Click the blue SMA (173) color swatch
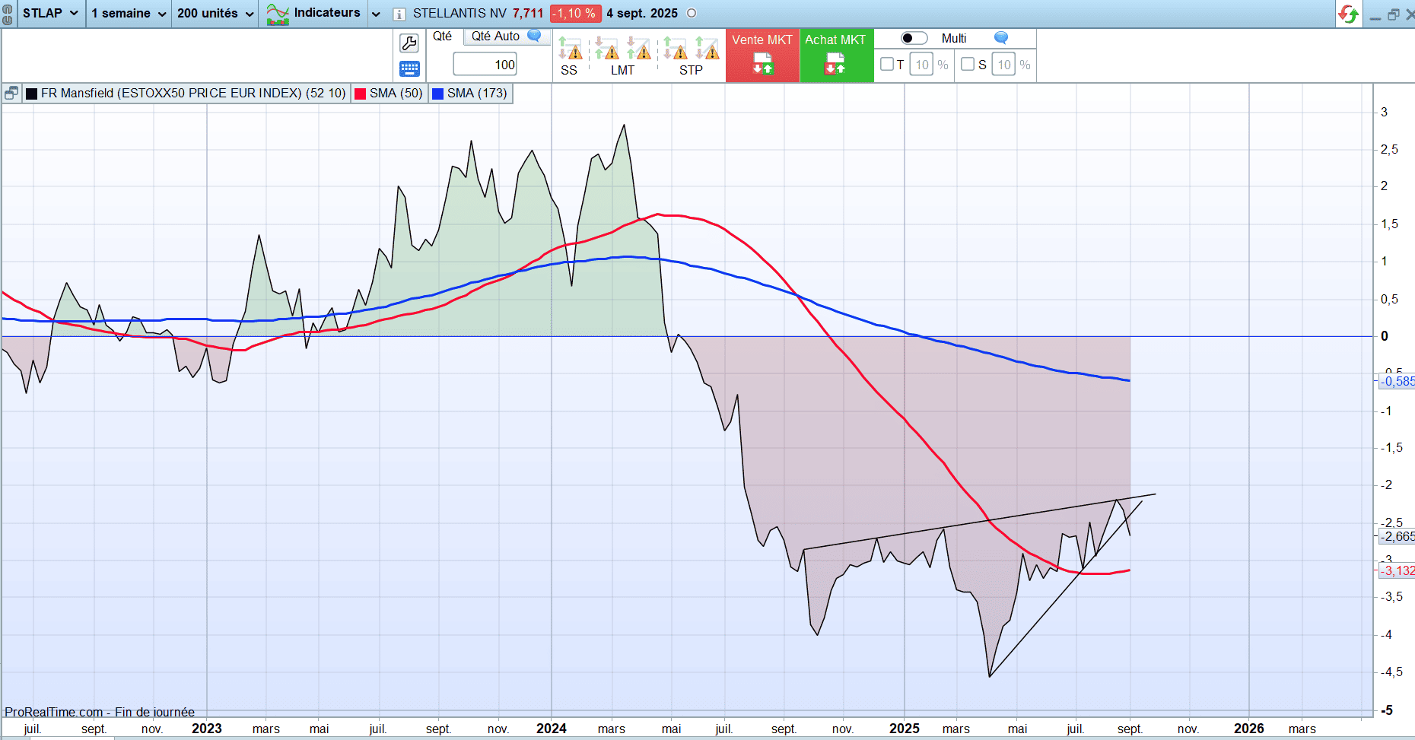This screenshot has width=1415, height=740. point(438,94)
